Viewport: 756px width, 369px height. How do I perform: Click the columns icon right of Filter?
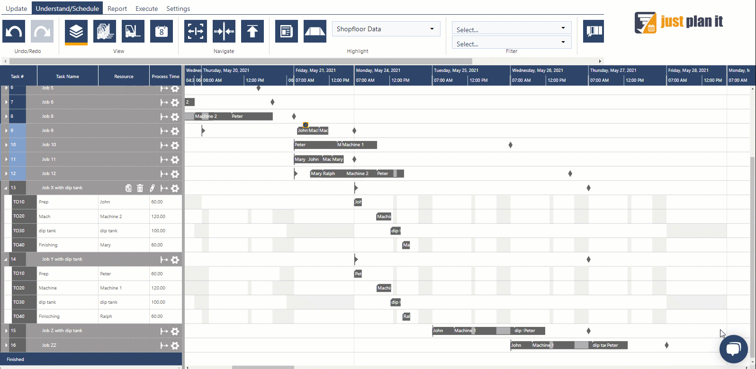pyautogui.click(x=594, y=32)
